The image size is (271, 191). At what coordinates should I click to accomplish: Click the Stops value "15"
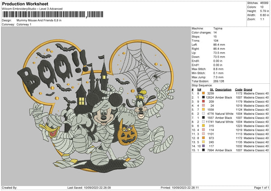coord(215,36)
